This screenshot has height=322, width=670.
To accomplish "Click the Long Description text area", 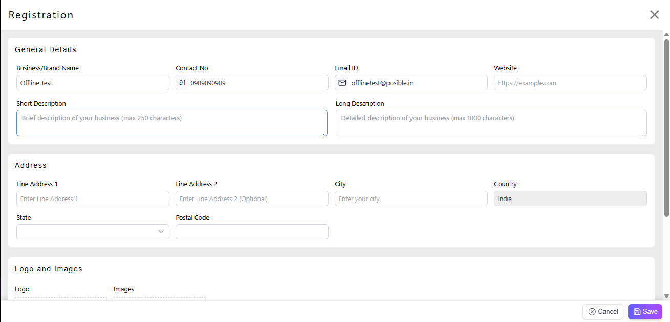I will pyautogui.click(x=491, y=123).
